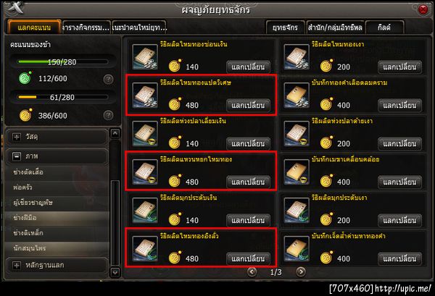This screenshot has height=296, width=435.
Task: Click the category list scroll down arrow
Action: (115, 272)
